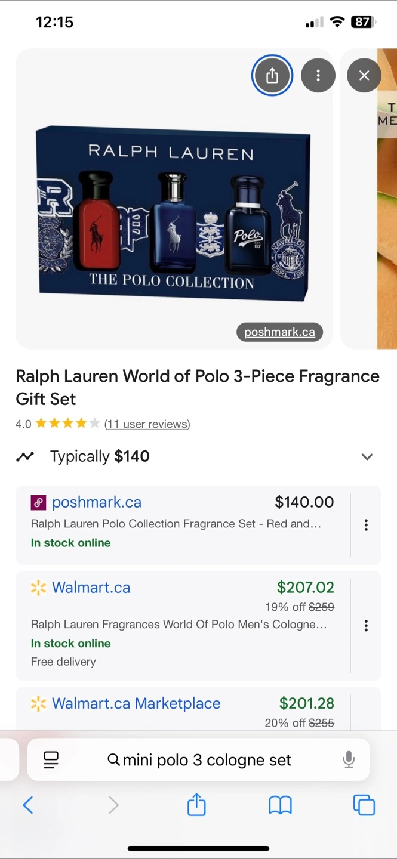Screen dimensions: 397x859
Task: Tap the share icon on product image
Action: coord(272,76)
